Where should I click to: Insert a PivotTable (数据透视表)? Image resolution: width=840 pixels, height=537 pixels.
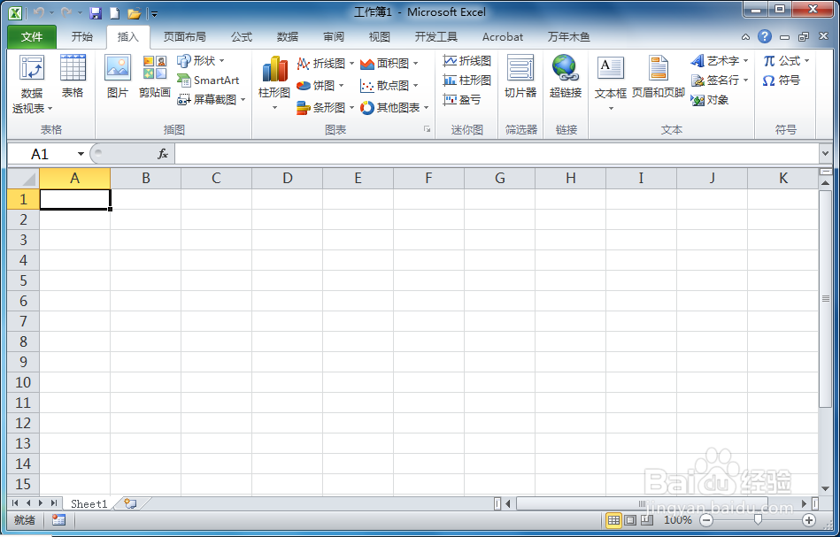point(32,83)
